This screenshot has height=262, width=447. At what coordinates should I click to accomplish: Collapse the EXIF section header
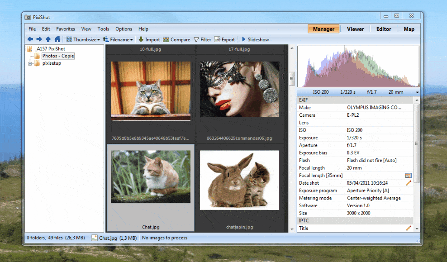(x=355, y=100)
